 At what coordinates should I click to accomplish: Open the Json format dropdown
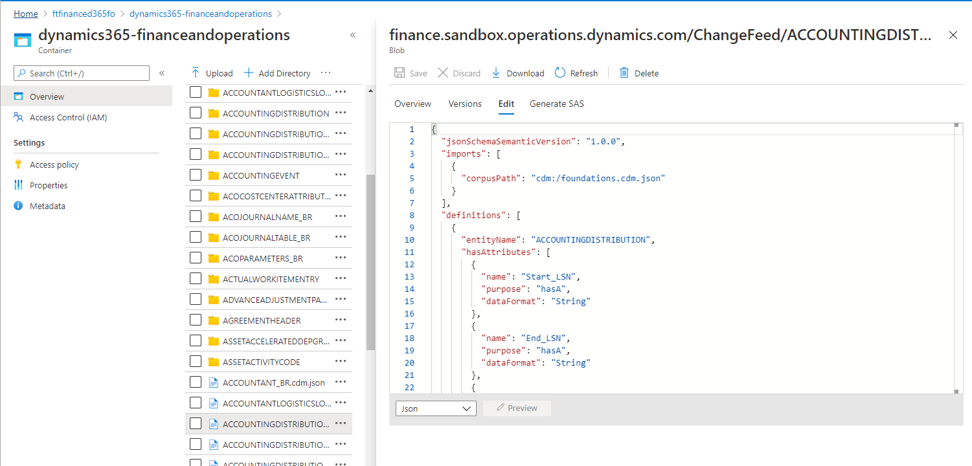[435, 408]
